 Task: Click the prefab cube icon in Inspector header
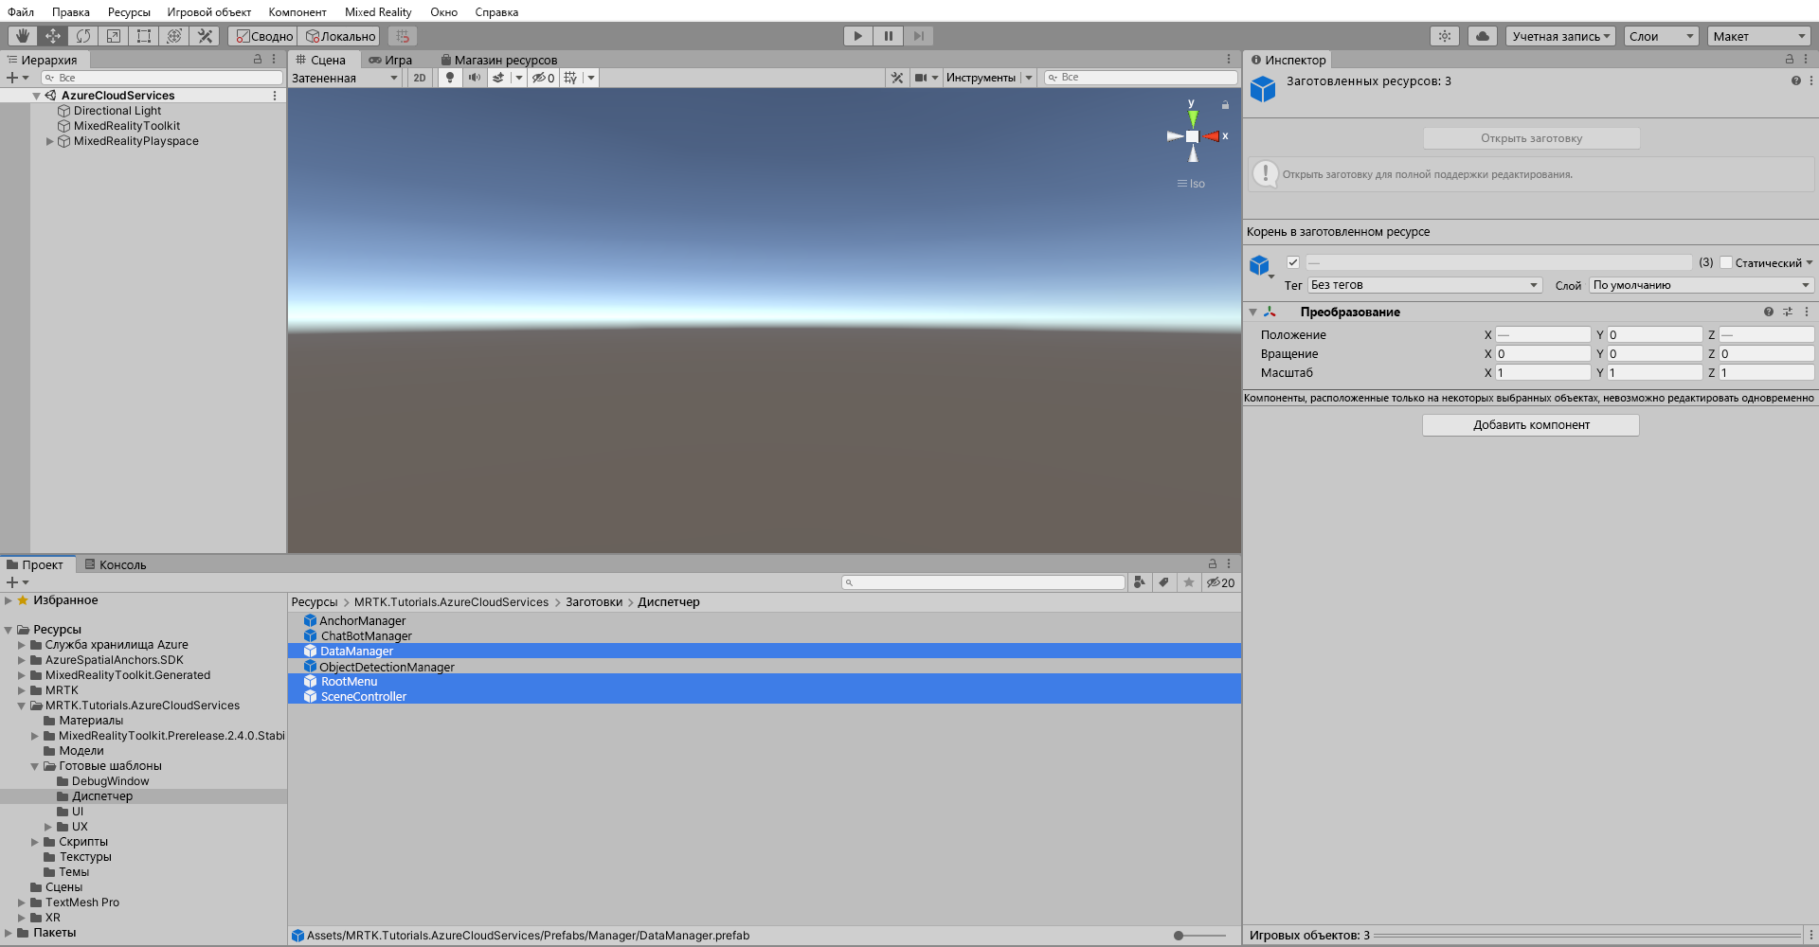[1263, 89]
